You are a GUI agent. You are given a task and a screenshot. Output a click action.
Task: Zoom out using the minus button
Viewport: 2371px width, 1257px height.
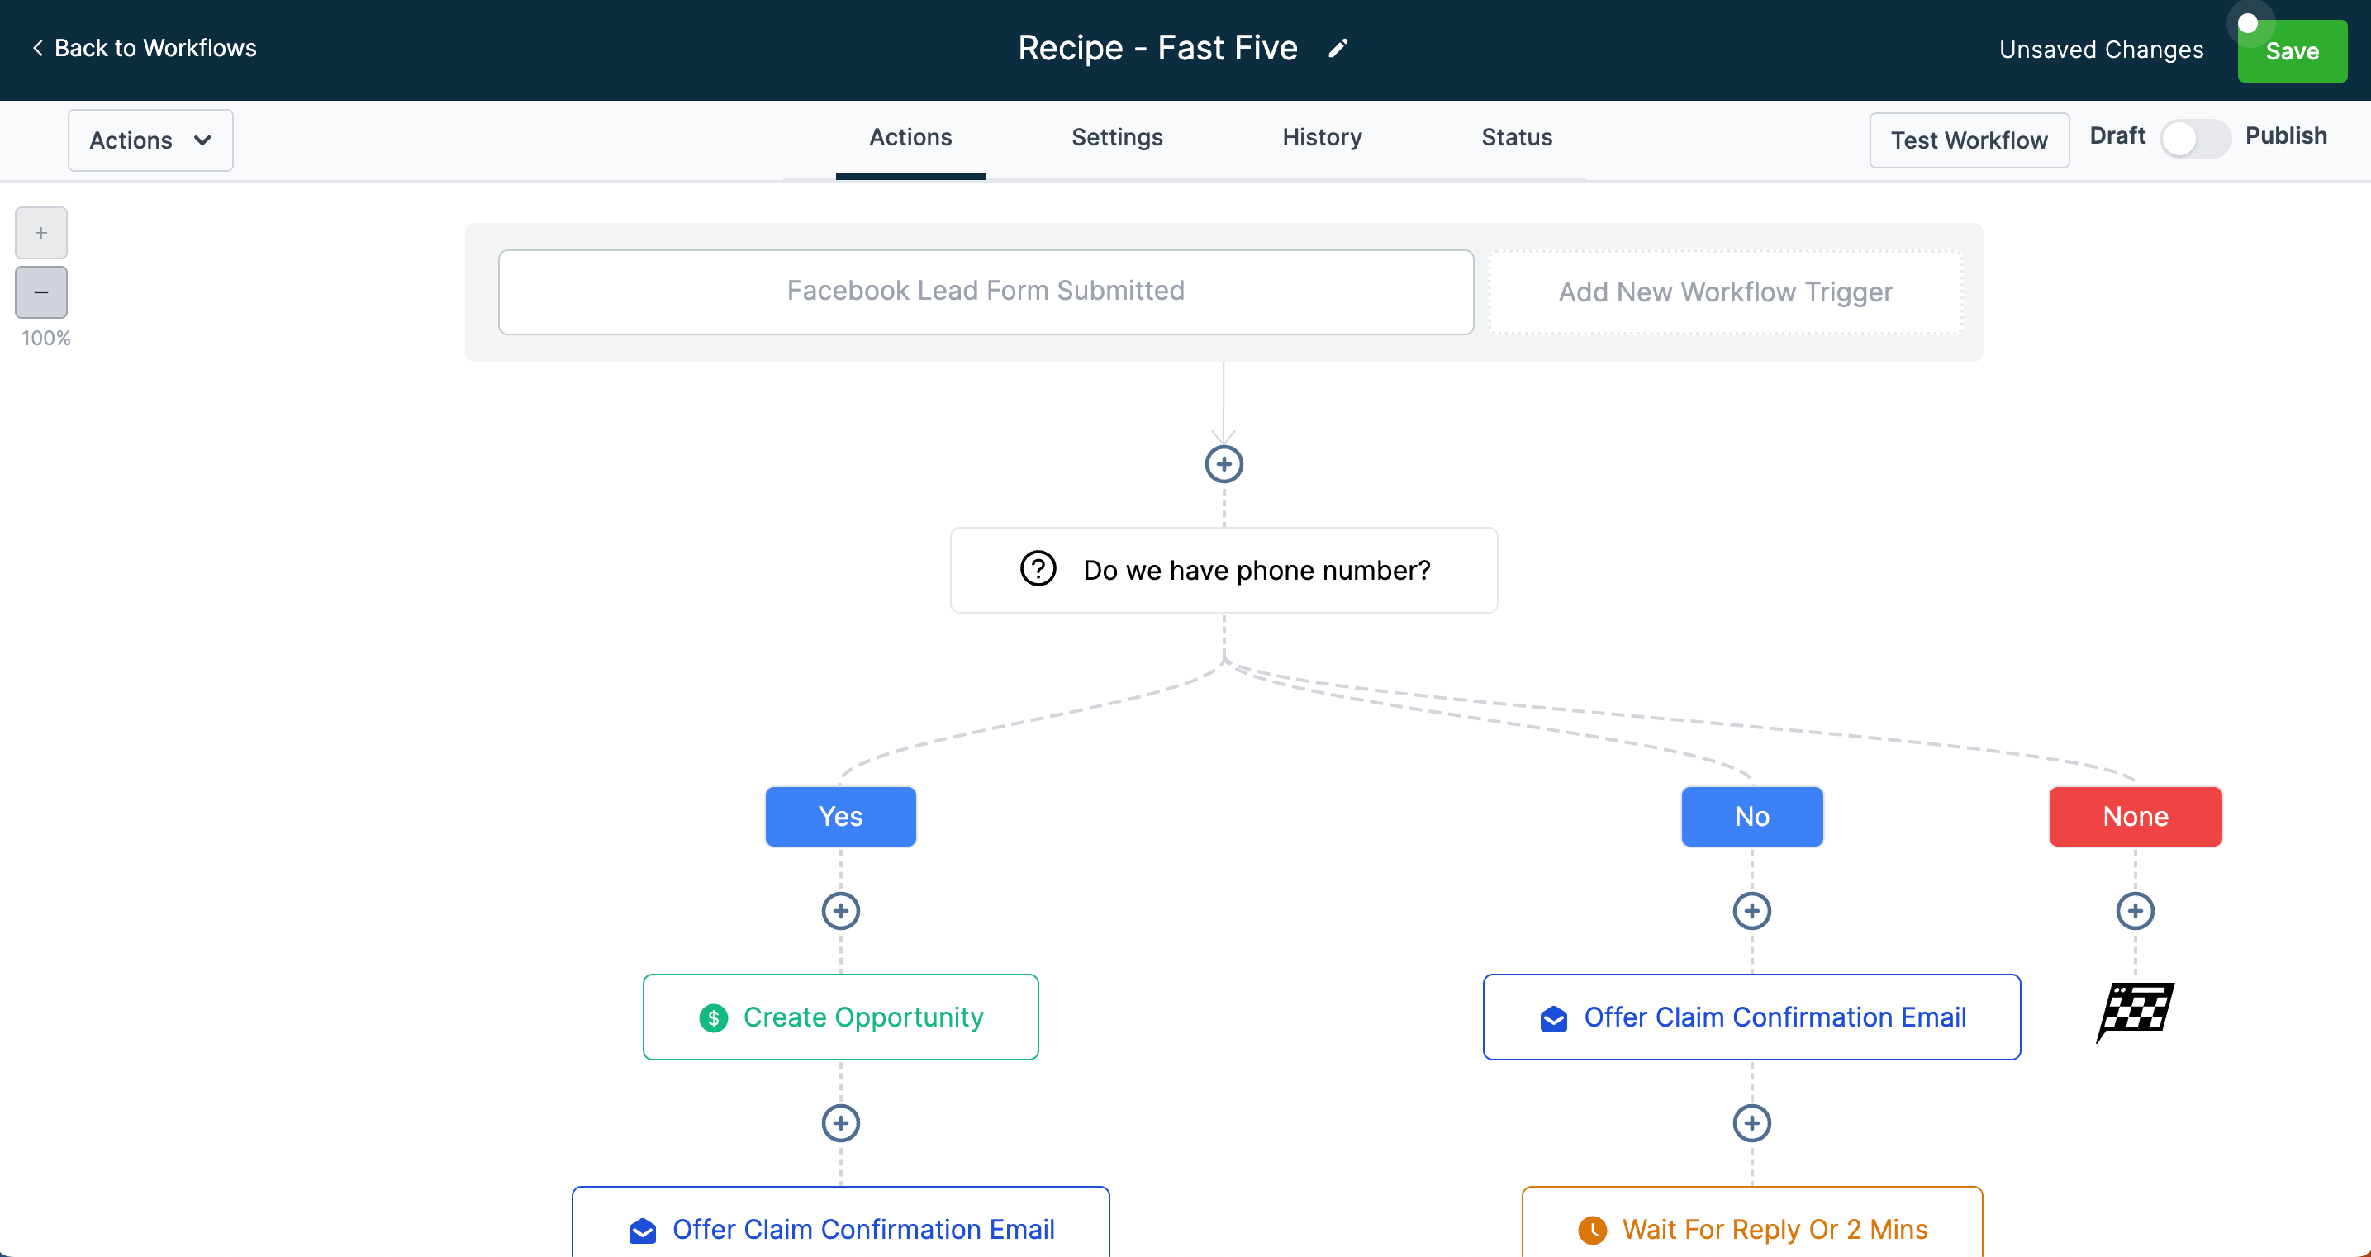coord(42,292)
